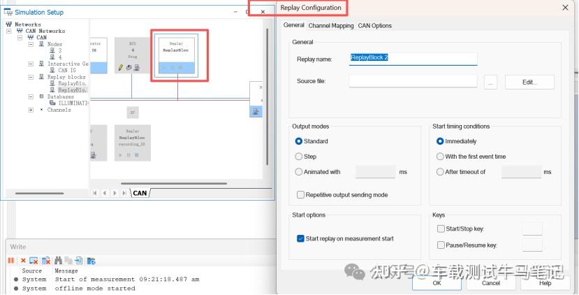Image resolution: width=579 pixels, height=295 pixels.
Task: Collapse the Replay blocks branch
Action: pyautogui.click(x=31, y=77)
